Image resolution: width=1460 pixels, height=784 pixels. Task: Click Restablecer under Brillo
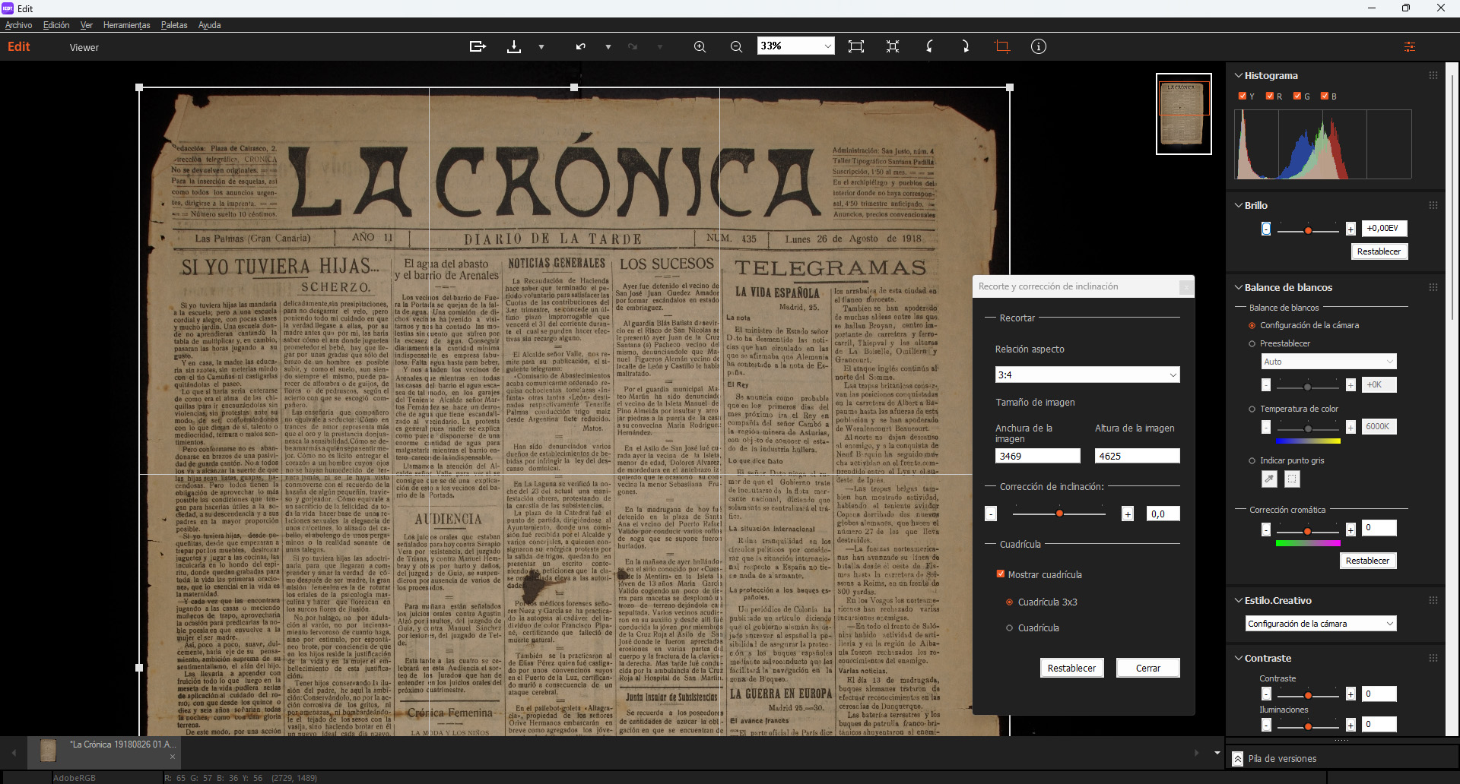[x=1379, y=251]
